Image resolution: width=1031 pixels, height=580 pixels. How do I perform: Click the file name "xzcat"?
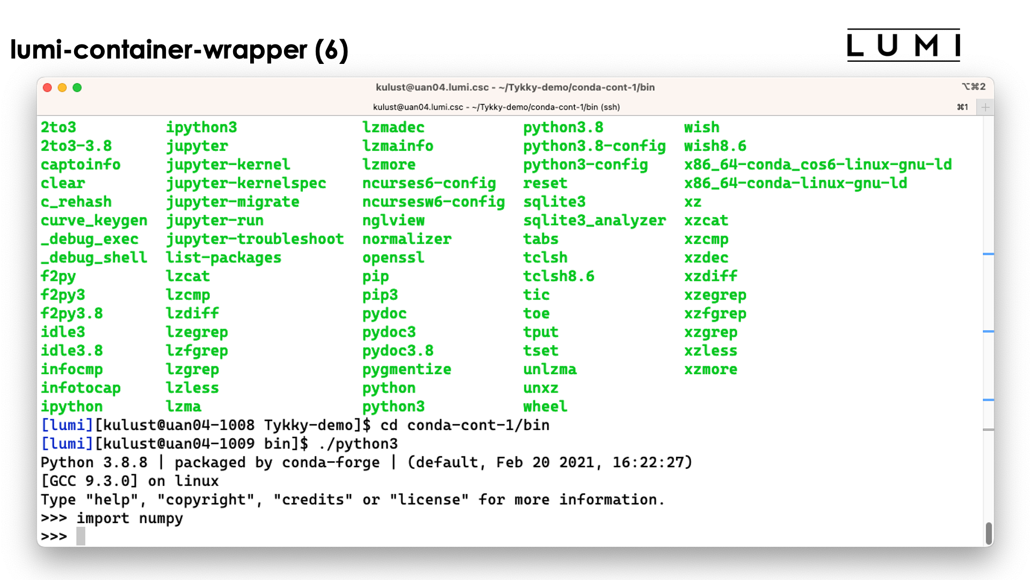pyautogui.click(x=706, y=220)
